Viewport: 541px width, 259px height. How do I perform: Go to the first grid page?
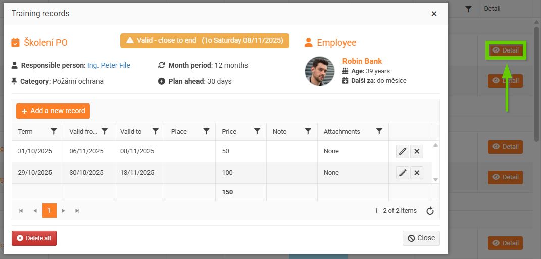point(21,211)
